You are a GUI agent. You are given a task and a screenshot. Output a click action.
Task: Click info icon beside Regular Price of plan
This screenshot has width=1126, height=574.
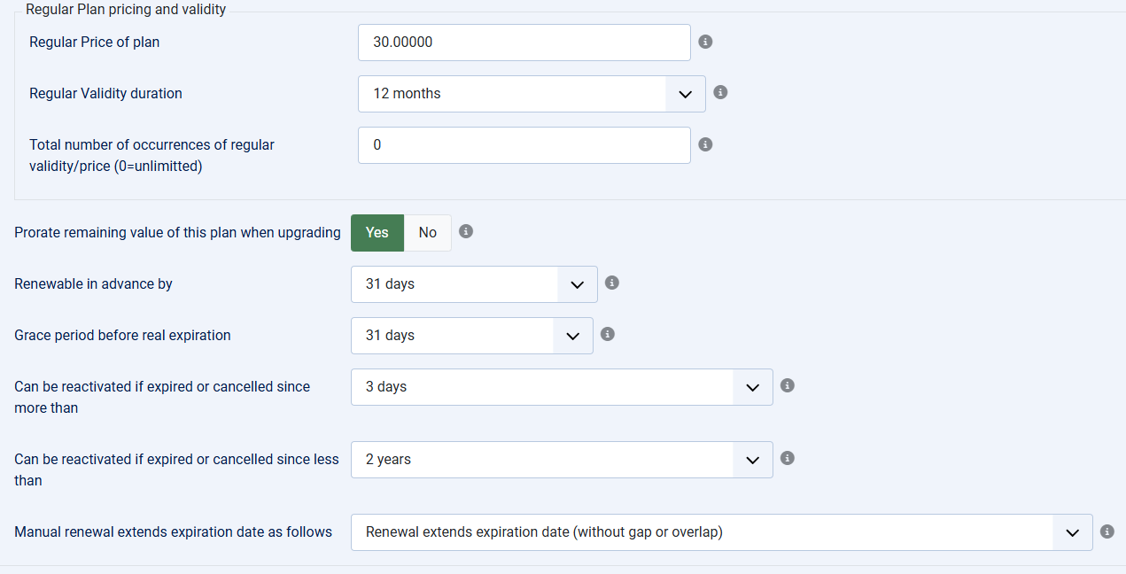705,42
